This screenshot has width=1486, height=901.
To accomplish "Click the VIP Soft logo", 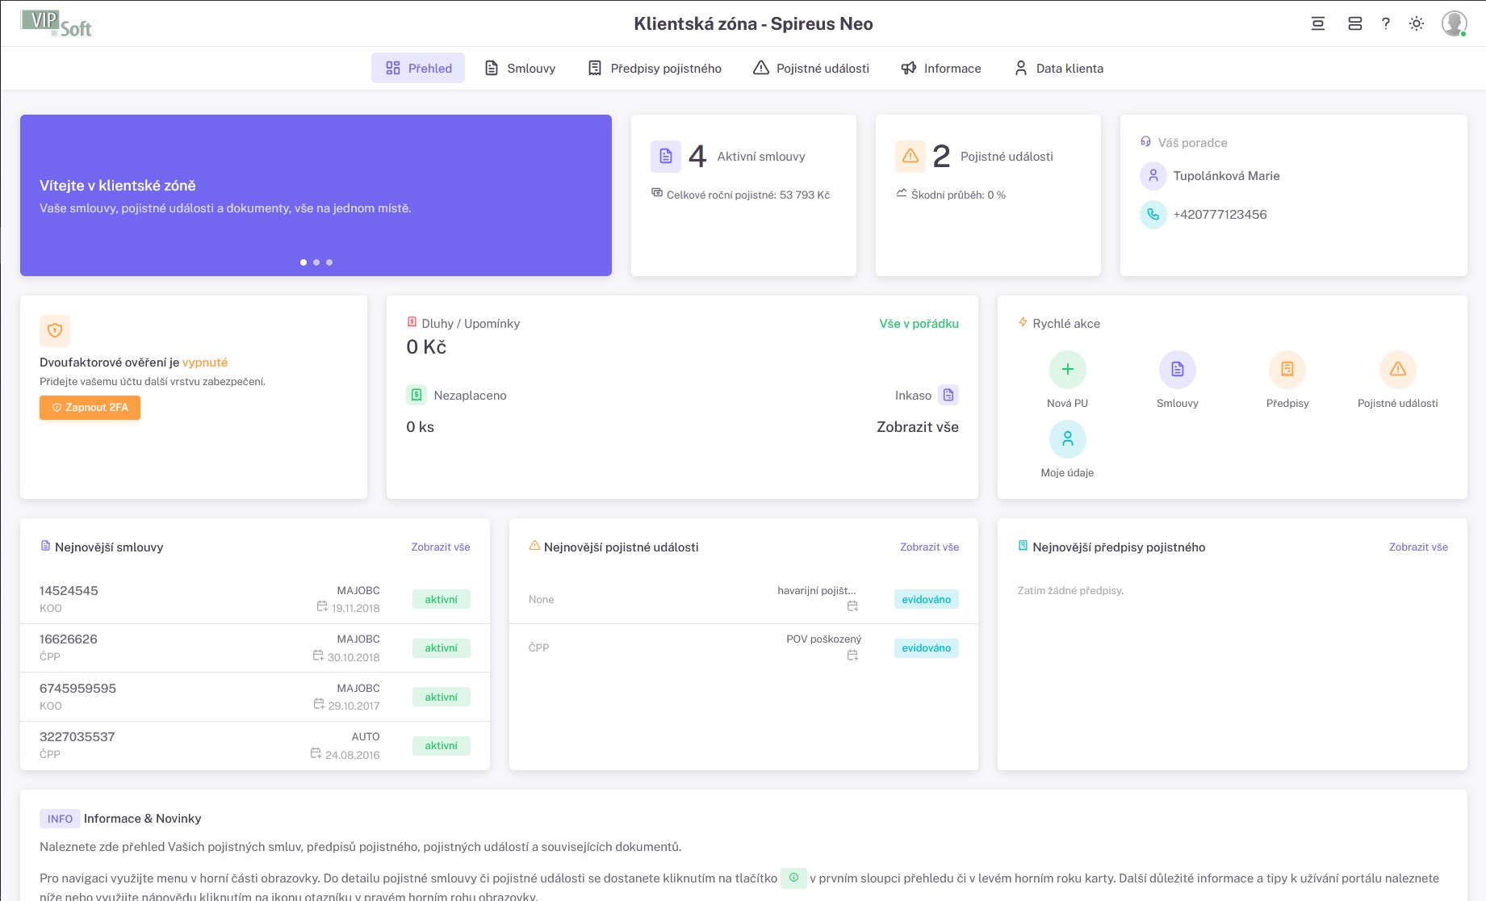I will pyautogui.click(x=57, y=23).
